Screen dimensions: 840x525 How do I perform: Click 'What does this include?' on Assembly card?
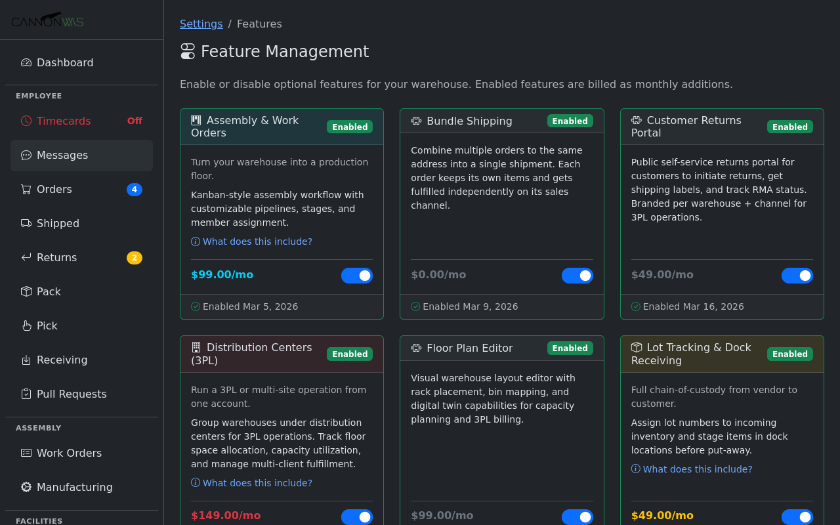point(251,241)
